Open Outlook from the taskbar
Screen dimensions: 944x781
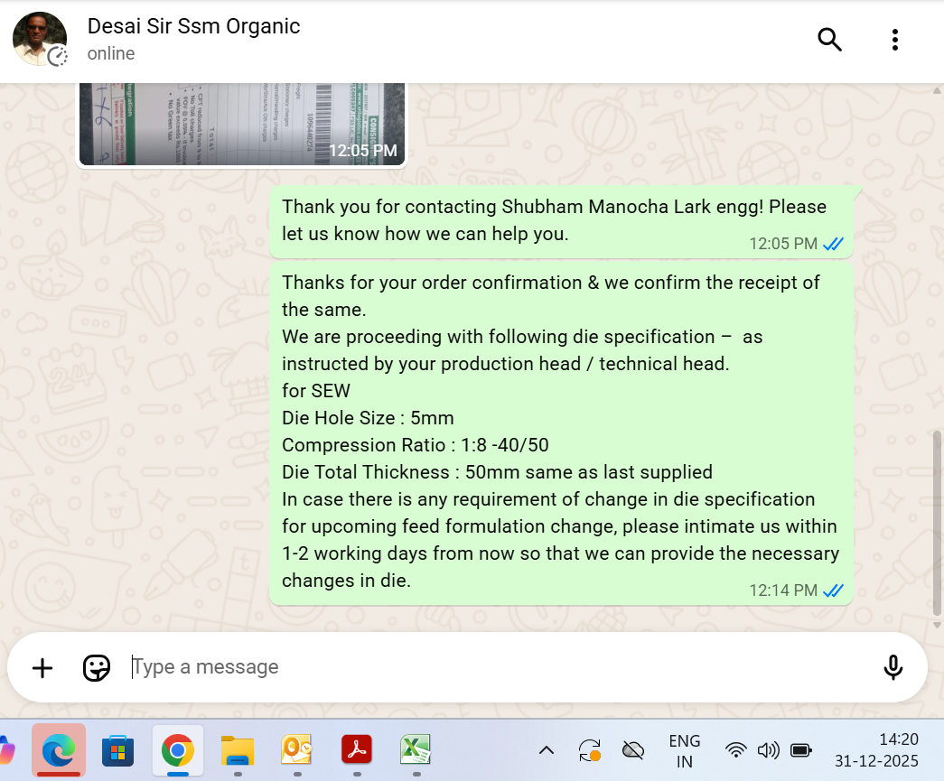pos(297,749)
